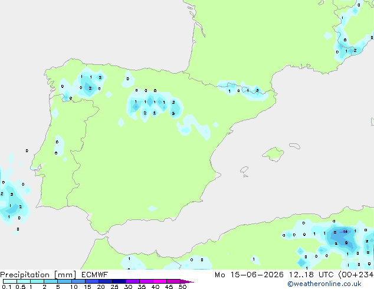Viewport: 374px width, 289px height.
Task: Pick the legend swatch between 20 and 25
Action: 106,281
